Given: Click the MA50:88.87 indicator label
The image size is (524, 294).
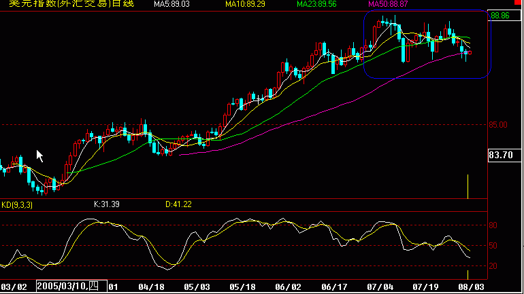Looking at the screenshot, I should coord(388,4).
